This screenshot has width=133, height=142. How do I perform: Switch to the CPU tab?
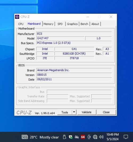click(21, 24)
